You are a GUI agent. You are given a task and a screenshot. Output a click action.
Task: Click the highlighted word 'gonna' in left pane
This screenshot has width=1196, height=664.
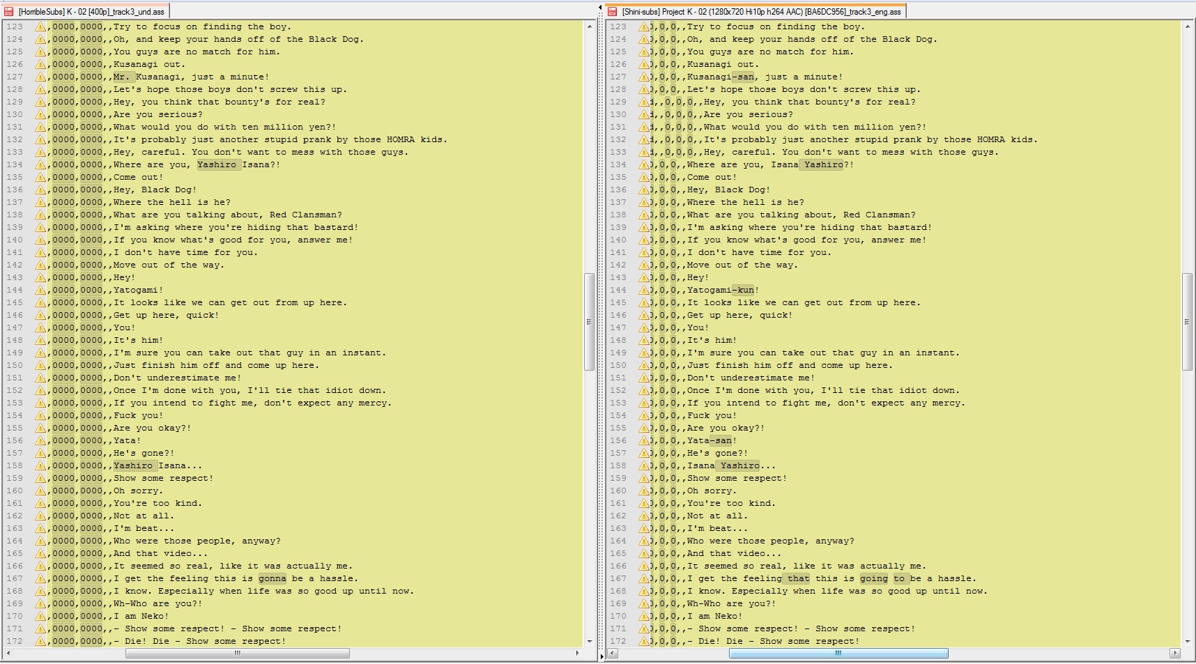point(272,579)
